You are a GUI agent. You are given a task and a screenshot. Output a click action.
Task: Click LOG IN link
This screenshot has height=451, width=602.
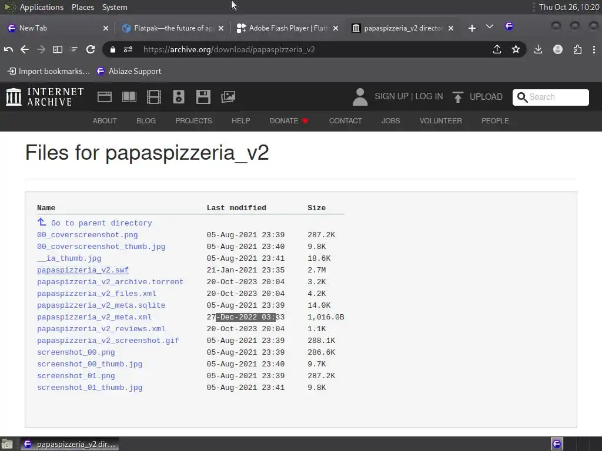[x=429, y=96]
